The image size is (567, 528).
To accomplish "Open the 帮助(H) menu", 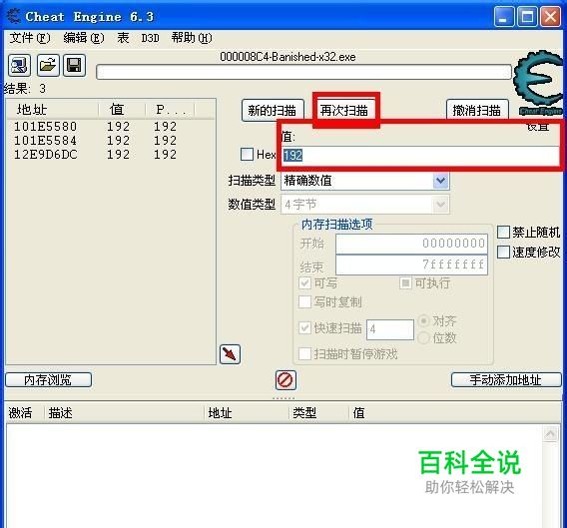I will pyautogui.click(x=192, y=38).
